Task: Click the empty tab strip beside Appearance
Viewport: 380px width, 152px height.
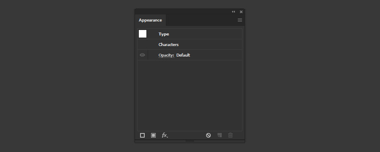Action: click(201, 20)
